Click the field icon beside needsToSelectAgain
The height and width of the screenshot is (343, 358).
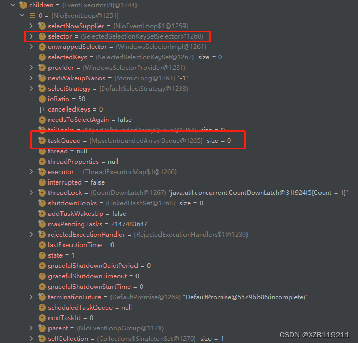click(x=42, y=120)
